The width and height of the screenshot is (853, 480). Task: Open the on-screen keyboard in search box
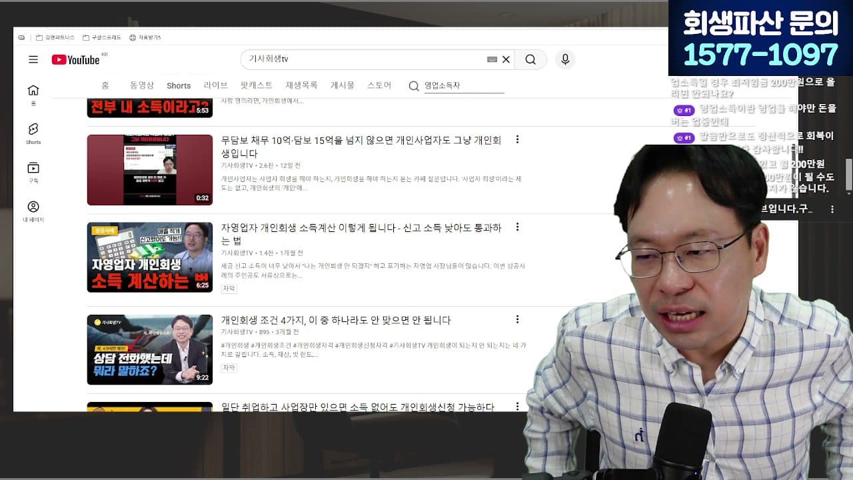pyautogui.click(x=492, y=59)
